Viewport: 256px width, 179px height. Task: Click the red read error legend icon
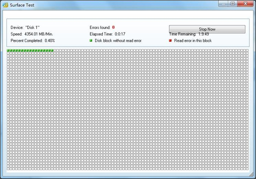(x=170, y=41)
